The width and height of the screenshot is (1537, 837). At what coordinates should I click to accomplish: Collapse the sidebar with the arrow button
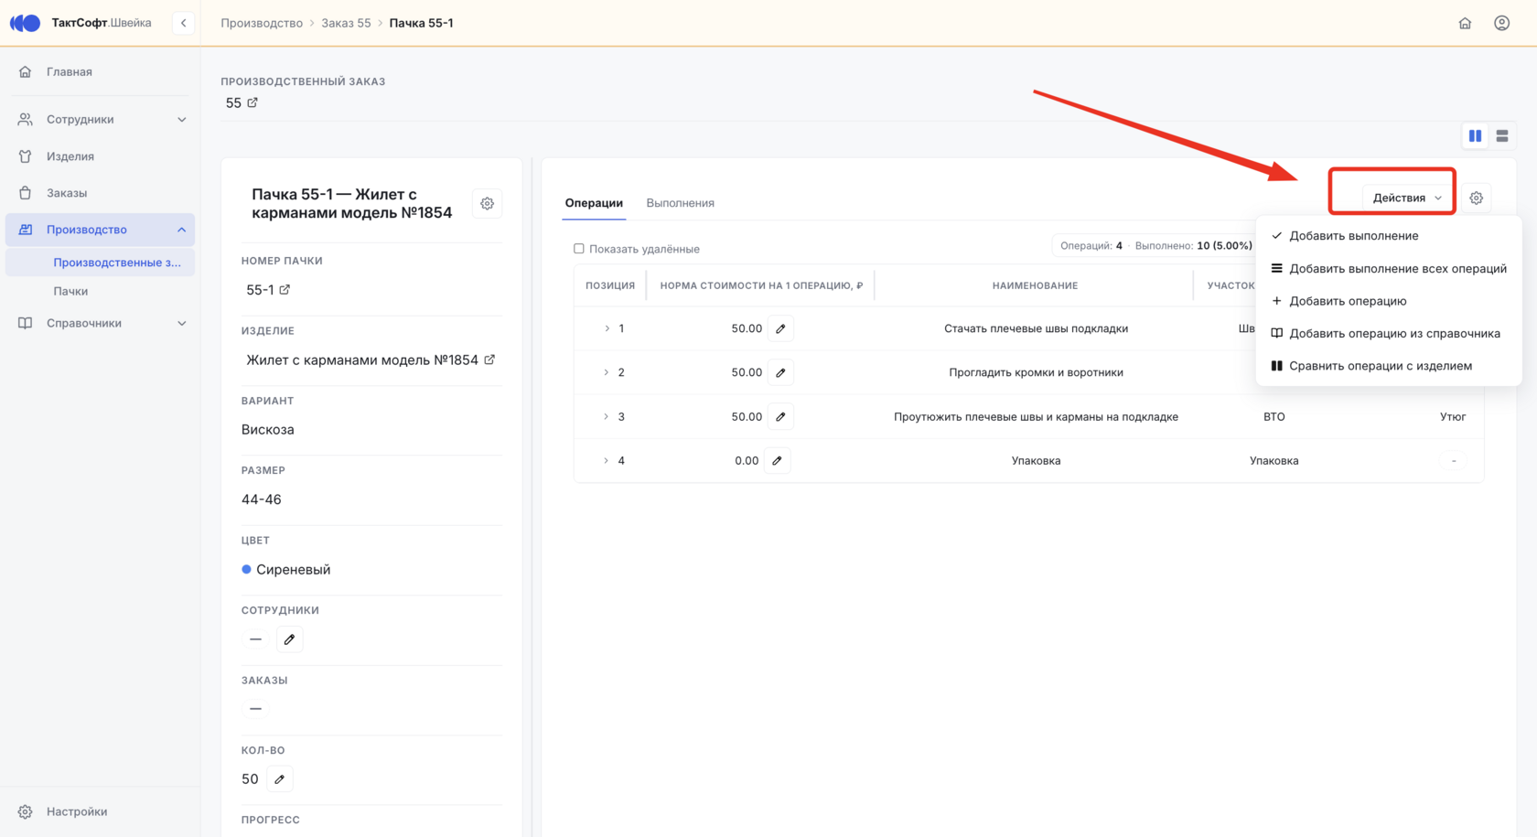pyautogui.click(x=183, y=23)
